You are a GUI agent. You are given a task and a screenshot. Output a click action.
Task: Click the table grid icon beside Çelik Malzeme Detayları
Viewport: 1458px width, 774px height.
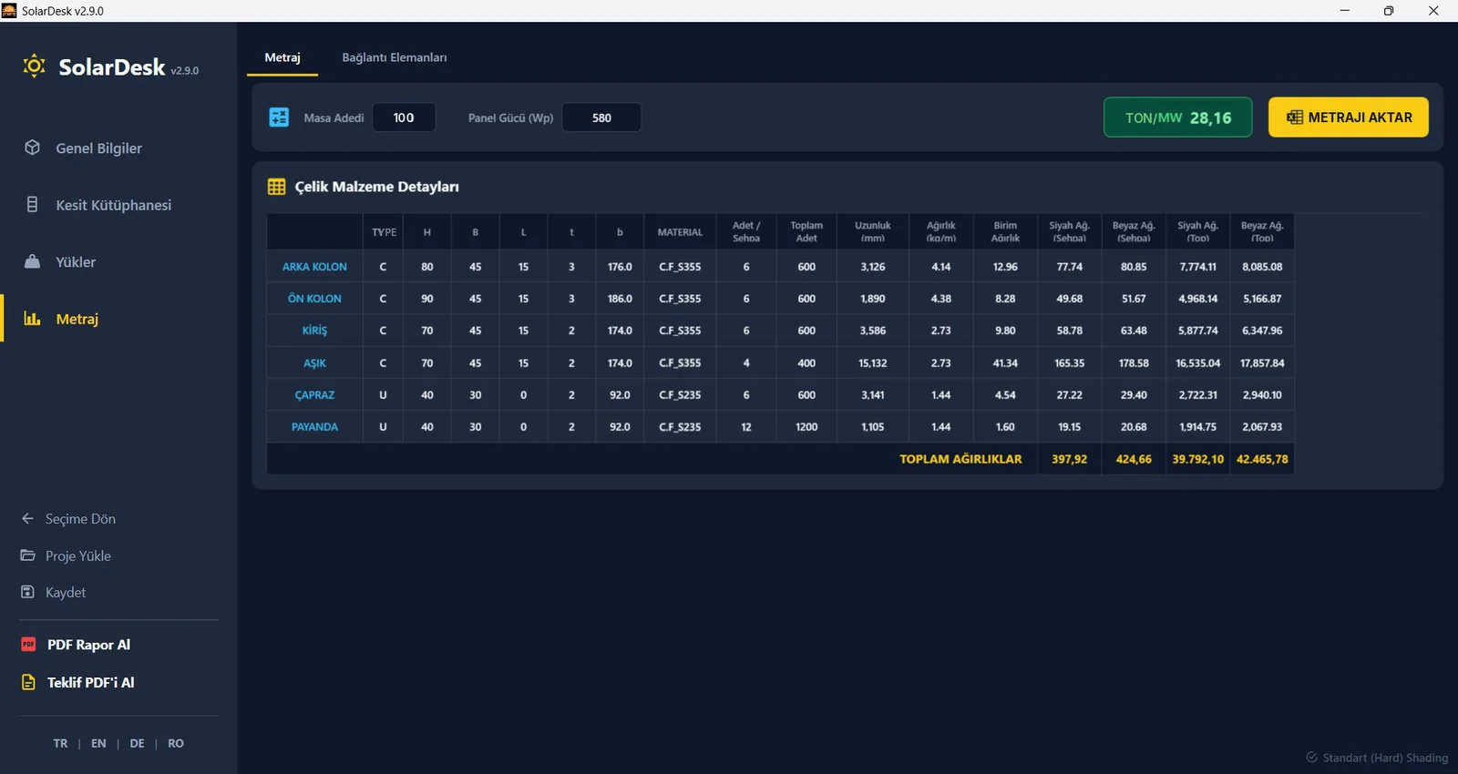tap(276, 187)
